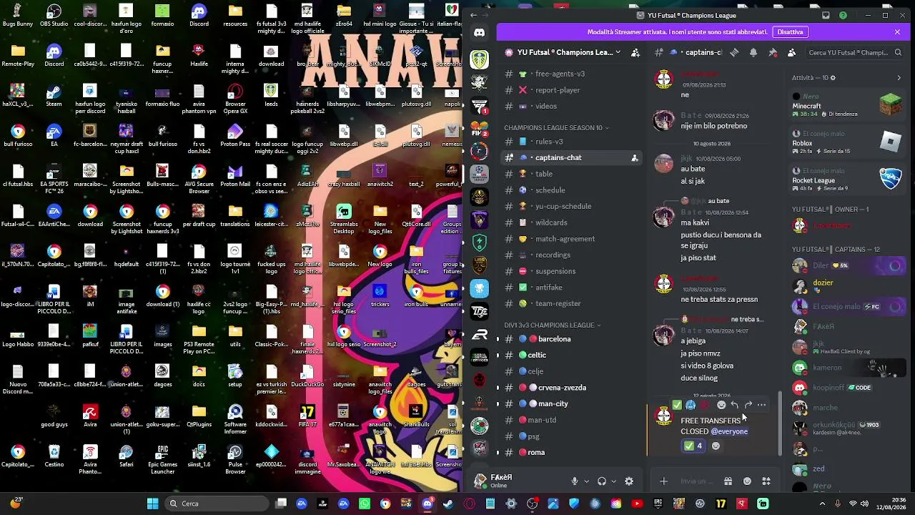
Task: Open the match-agreement channel
Action: point(570,239)
